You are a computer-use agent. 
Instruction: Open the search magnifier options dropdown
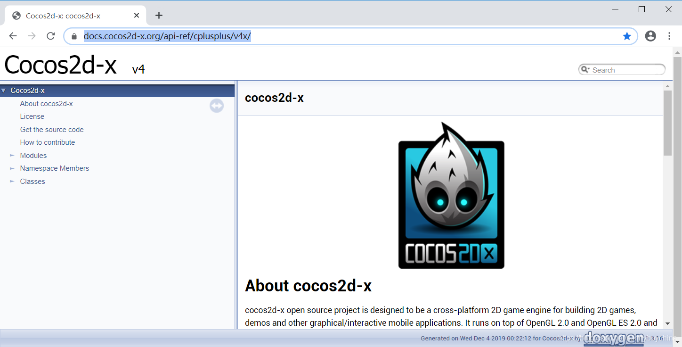[585, 70]
